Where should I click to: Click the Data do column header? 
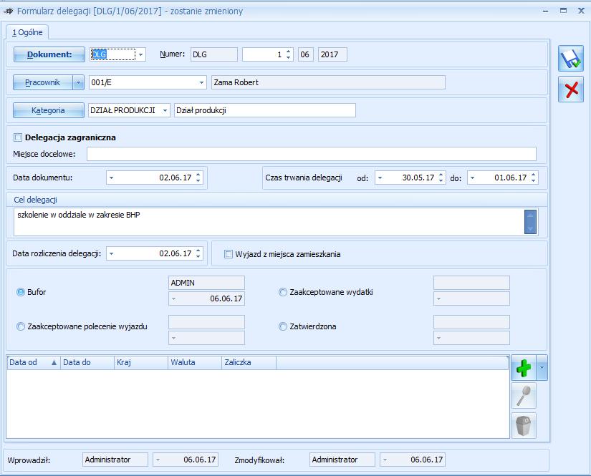87,363
